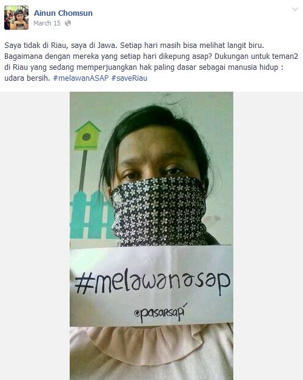The width and height of the screenshot is (303, 380).
Task: Click the #melawanasap paper sign in photo
Action: 151,285
